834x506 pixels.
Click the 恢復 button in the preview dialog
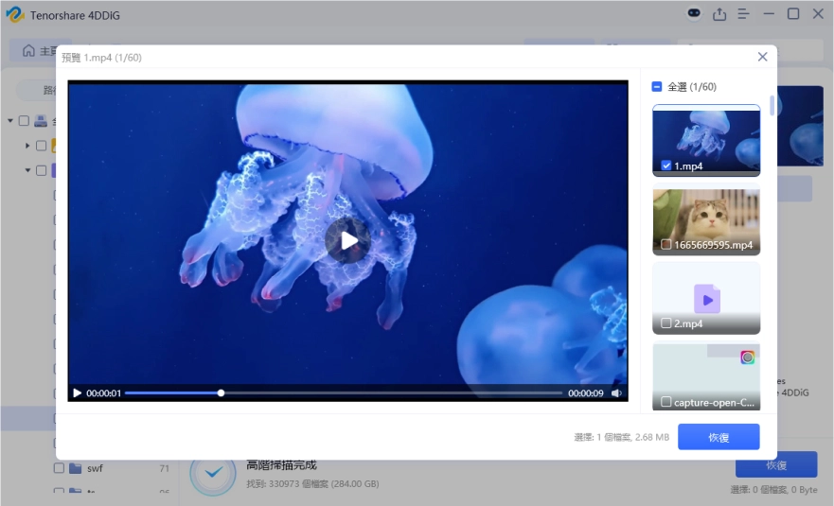(718, 437)
